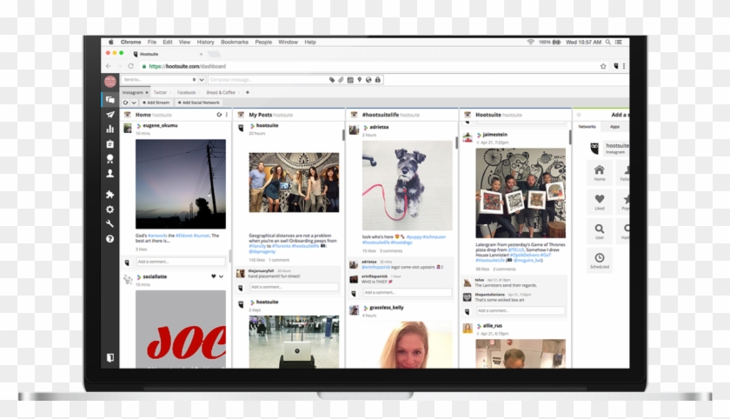Screen dimensions: 730x419
Task: Click the Wi-Fi status icon
Action: [x=530, y=42]
